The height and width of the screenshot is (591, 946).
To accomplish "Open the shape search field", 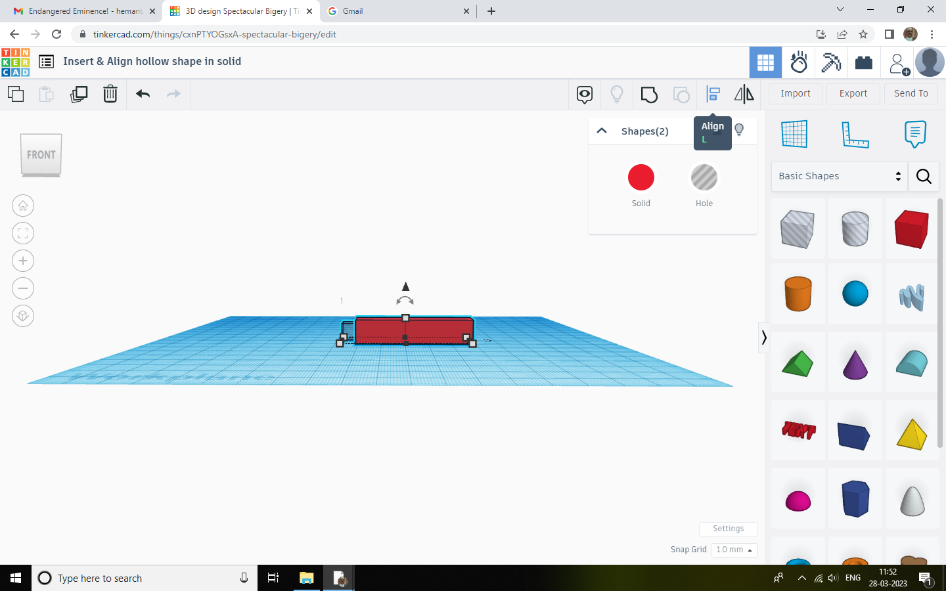I will [924, 176].
